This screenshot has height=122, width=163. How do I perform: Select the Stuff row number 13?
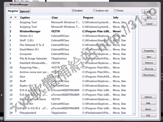click(x=71, y=81)
